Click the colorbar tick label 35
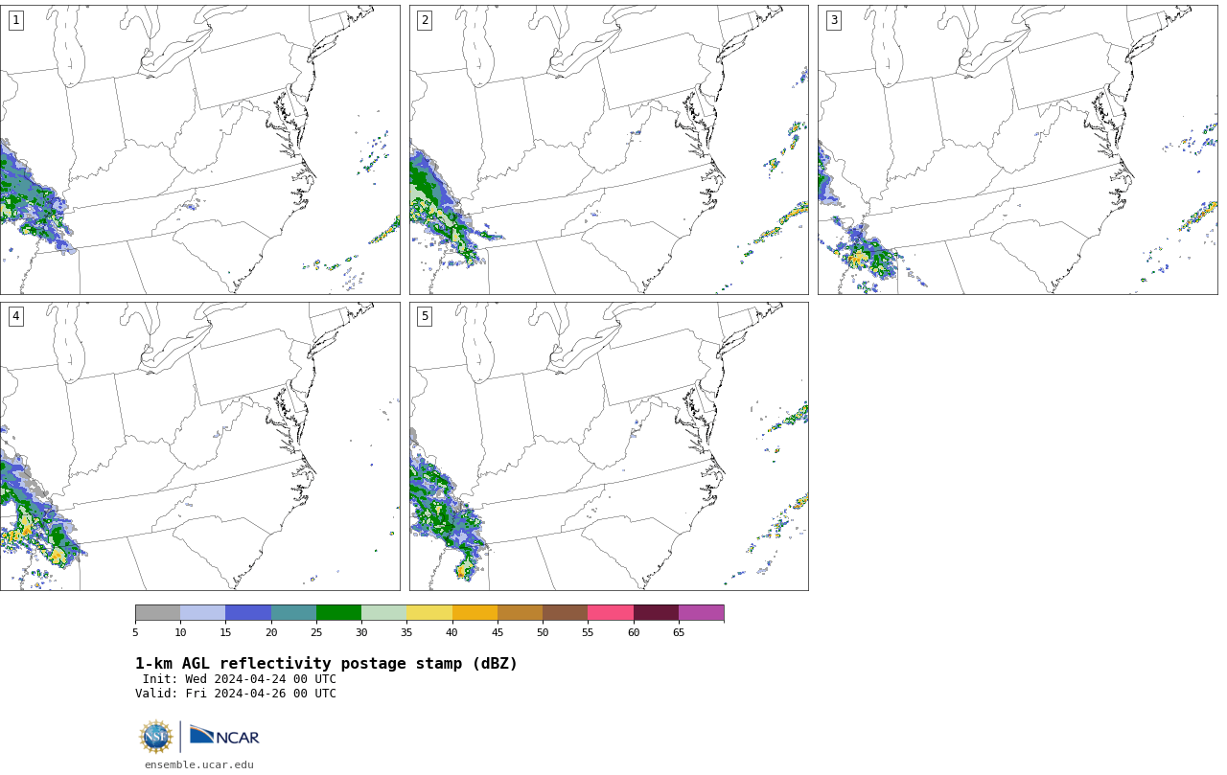 (406, 632)
